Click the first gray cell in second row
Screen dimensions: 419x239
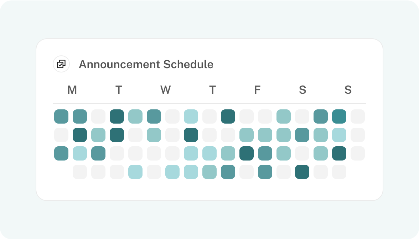coord(61,135)
